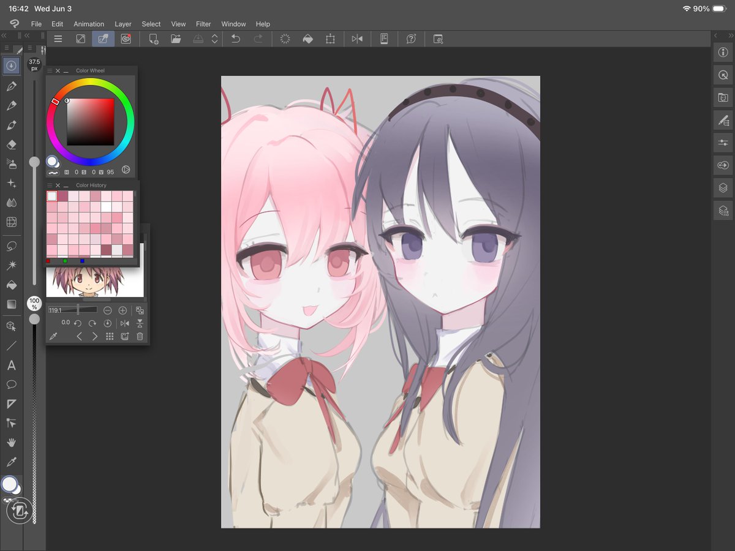Expand left palette dock double chevron
Screen dimensions: 735x551
5,36
